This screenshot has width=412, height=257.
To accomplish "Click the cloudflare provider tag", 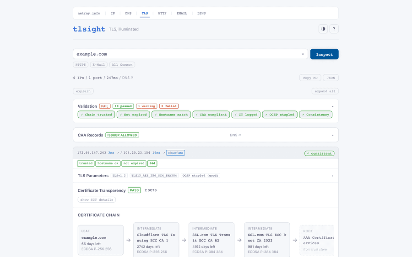I will [175, 153].
